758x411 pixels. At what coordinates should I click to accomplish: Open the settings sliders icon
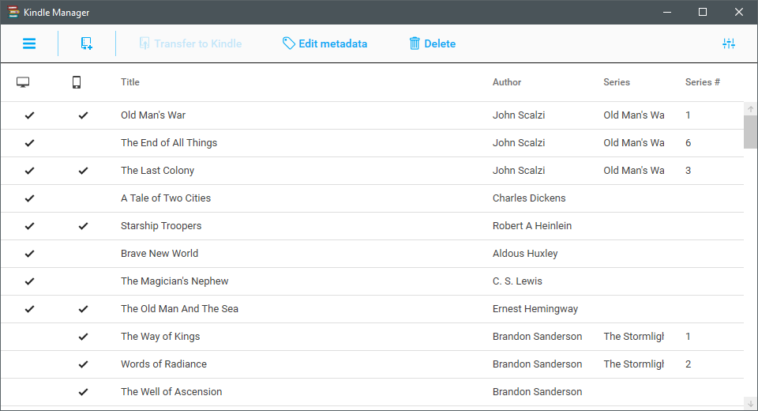click(x=729, y=43)
